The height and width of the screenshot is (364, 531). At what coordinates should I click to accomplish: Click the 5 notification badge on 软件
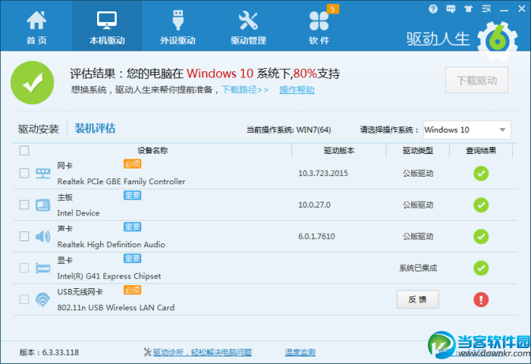(332, 9)
